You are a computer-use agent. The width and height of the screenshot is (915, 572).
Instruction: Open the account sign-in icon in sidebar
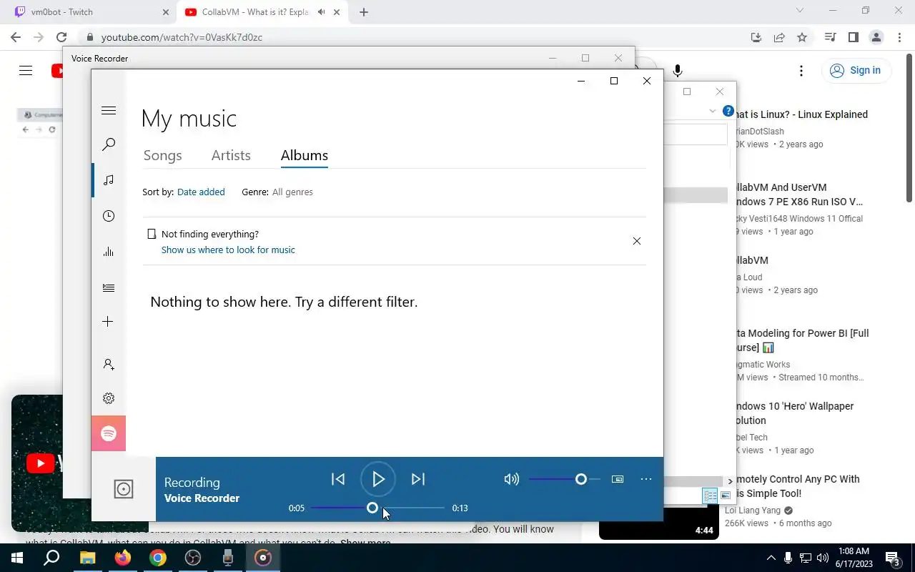(x=109, y=364)
